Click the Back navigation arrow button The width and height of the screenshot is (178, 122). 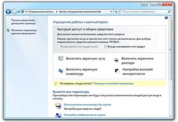[x=8, y=12]
